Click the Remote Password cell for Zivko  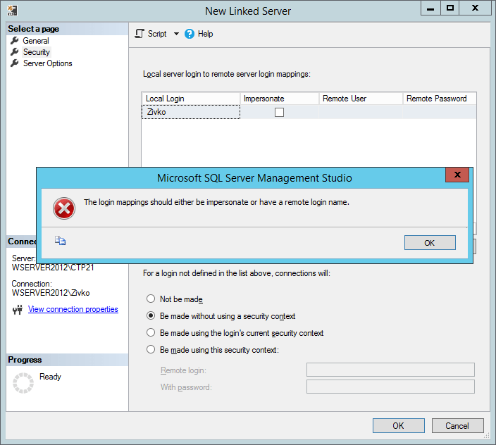click(440, 112)
